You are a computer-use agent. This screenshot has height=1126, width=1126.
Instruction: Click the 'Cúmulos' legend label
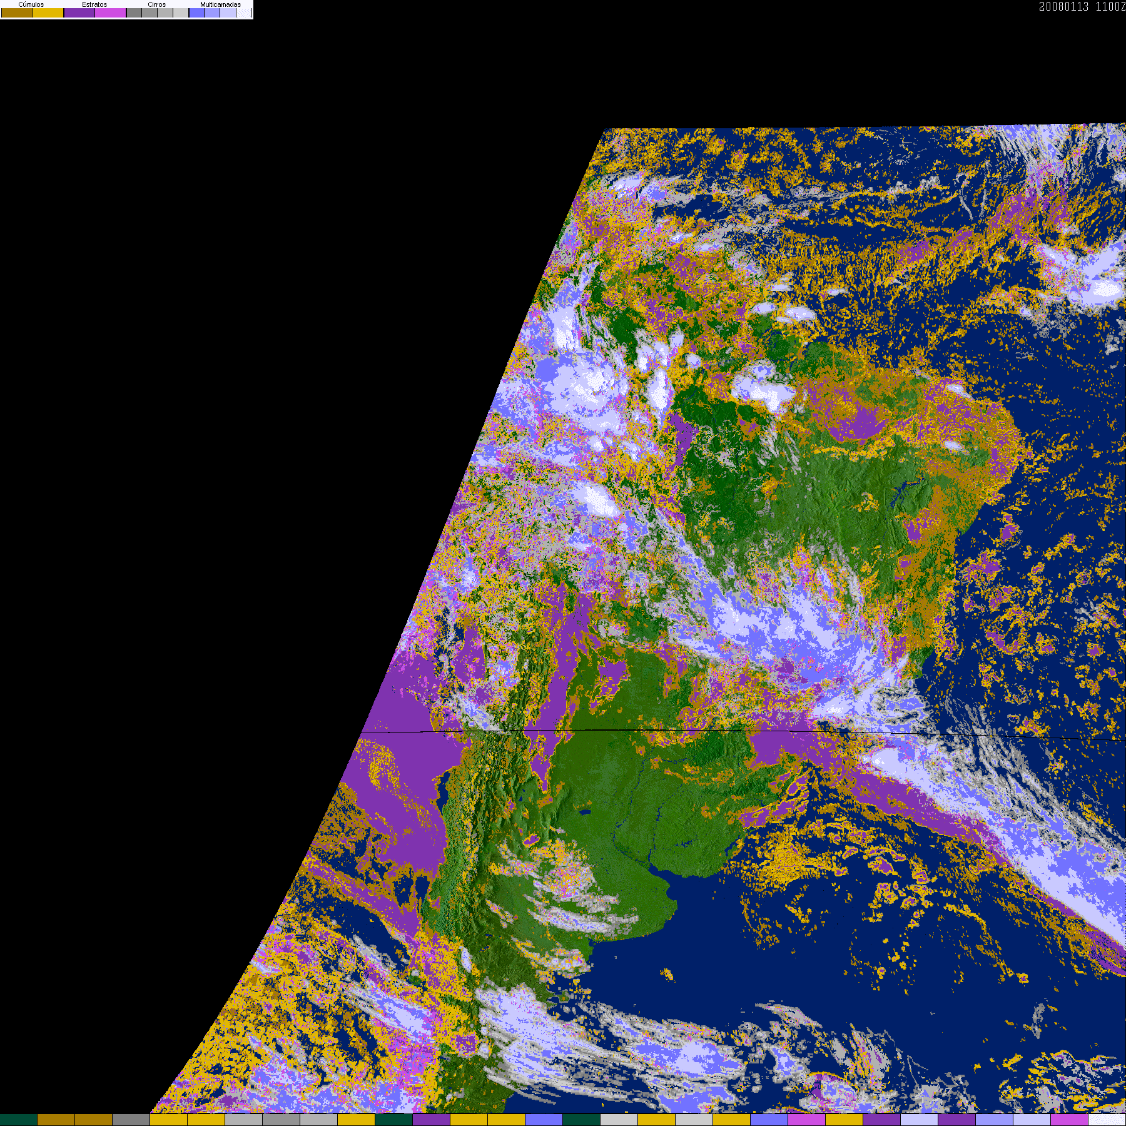click(31, 4)
